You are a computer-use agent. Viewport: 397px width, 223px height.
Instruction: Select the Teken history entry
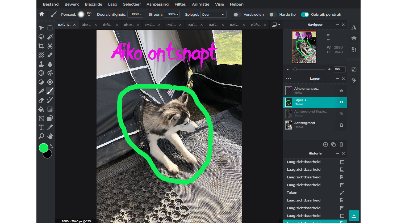coord(315,192)
